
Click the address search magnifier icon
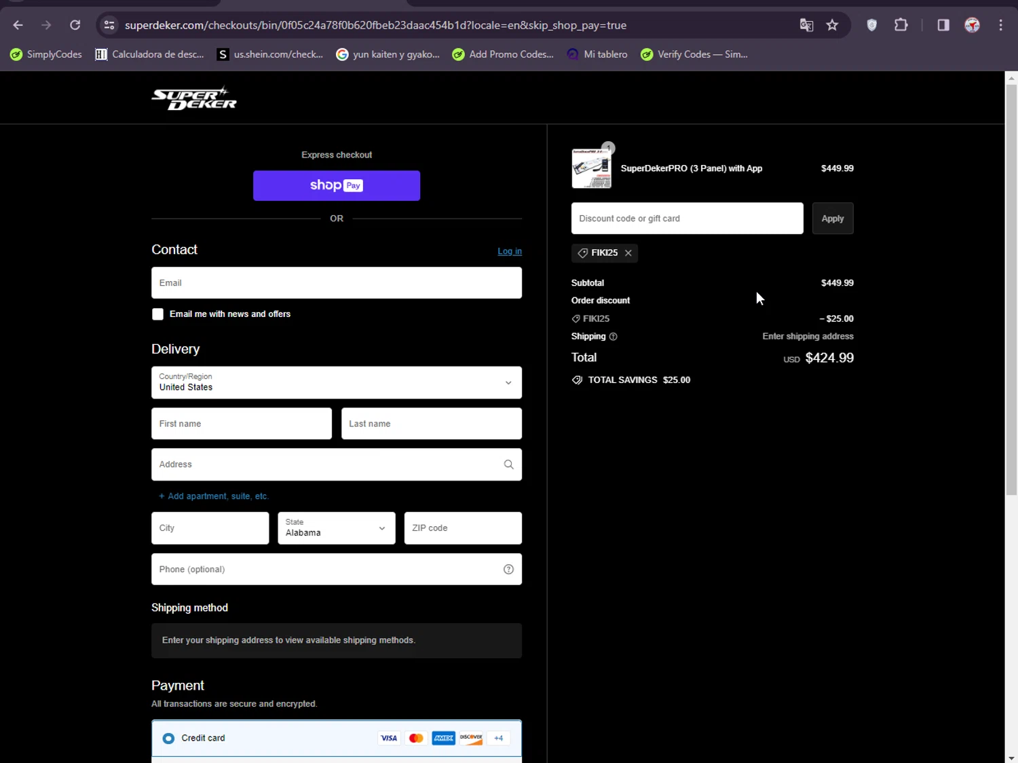click(509, 464)
